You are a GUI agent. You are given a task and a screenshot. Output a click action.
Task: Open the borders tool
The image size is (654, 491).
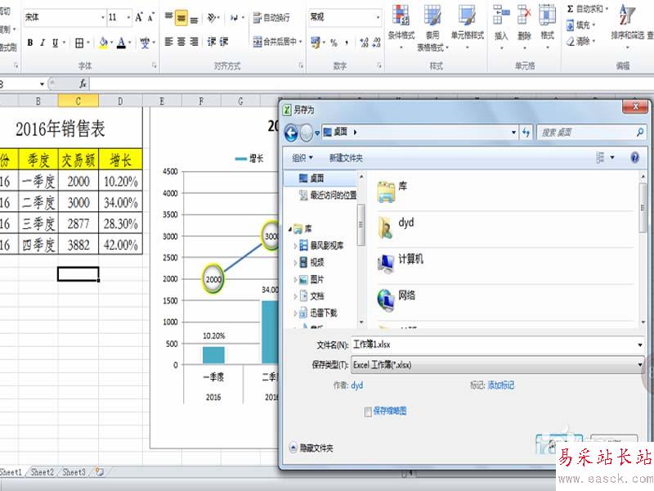coord(79,43)
